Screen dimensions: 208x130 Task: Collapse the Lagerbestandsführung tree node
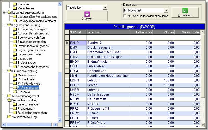point(4,25)
